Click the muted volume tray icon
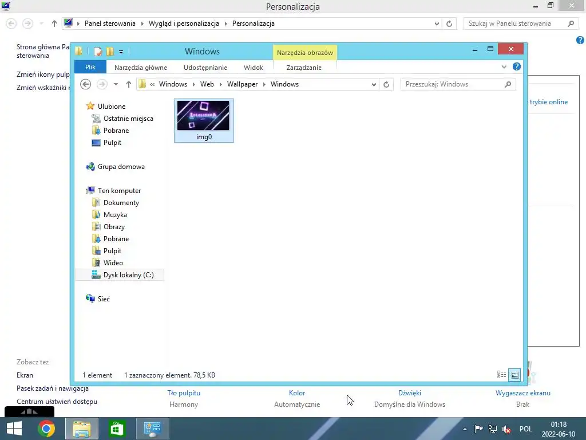Viewport: 586px width, 440px height. click(x=506, y=429)
